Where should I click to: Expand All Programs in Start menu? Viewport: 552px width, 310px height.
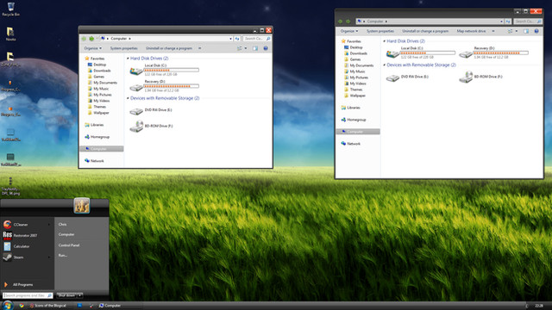23,285
